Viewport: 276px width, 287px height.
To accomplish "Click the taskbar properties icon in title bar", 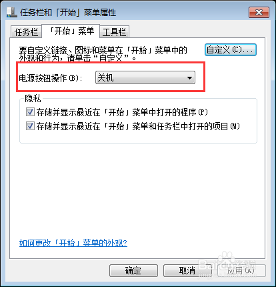I will tap(12, 13).
